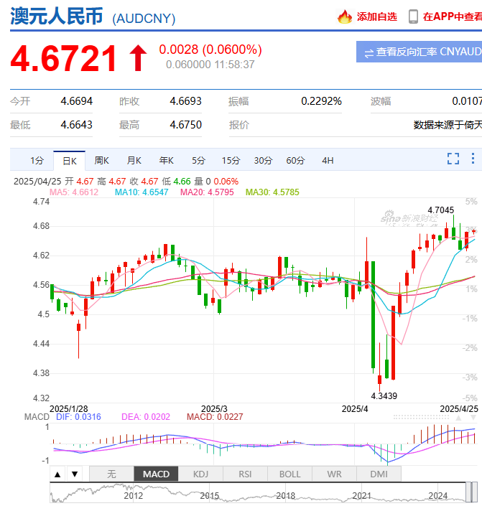The height and width of the screenshot is (506, 482).
Task: Click the 振幅 value 0.2292%
Action: [321, 101]
